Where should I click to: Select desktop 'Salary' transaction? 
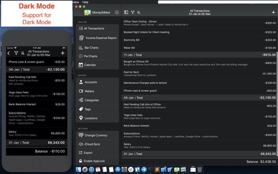pos(200,145)
